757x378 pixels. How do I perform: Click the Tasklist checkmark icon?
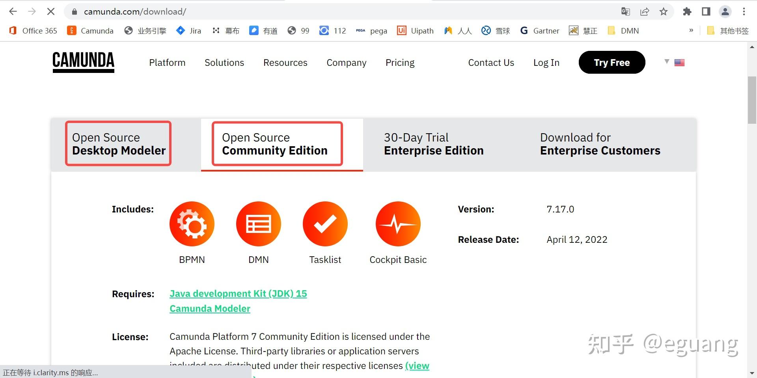tap(325, 224)
